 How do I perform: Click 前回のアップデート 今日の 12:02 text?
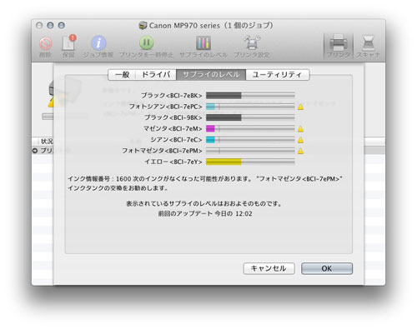[205, 214]
